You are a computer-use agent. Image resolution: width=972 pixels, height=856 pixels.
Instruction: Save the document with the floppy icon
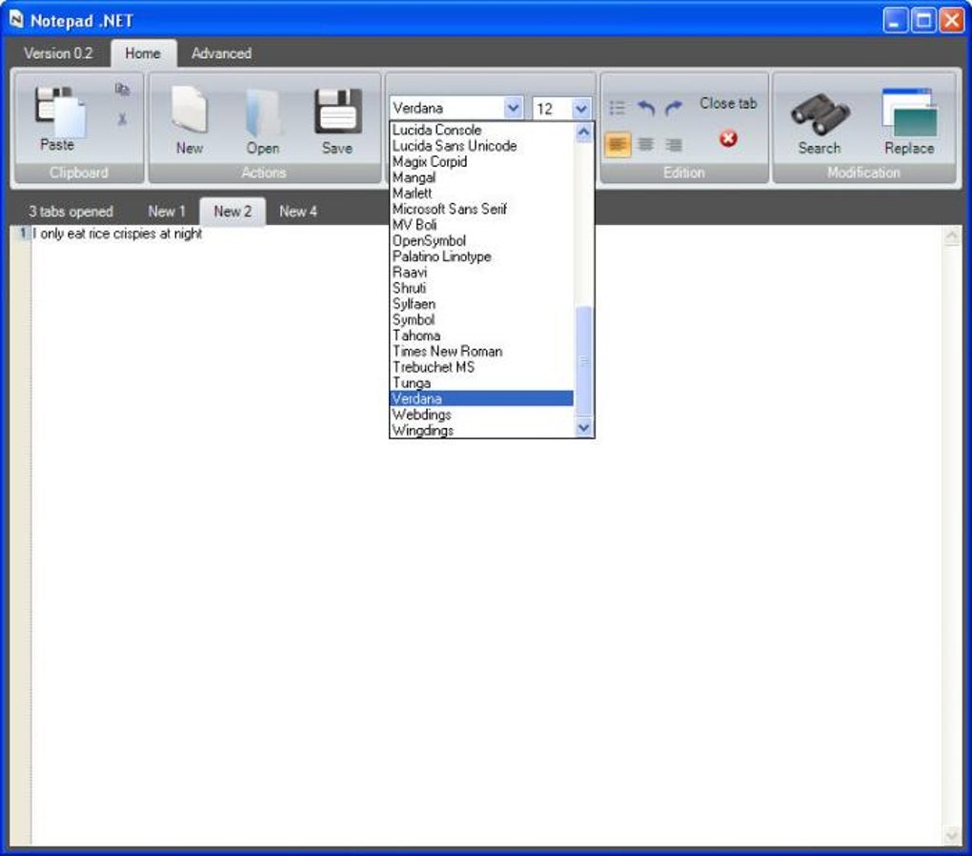[x=338, y=112]
